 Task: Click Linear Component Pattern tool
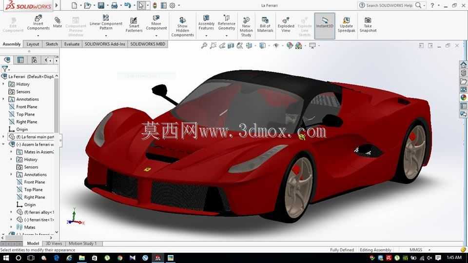[106, 22]
